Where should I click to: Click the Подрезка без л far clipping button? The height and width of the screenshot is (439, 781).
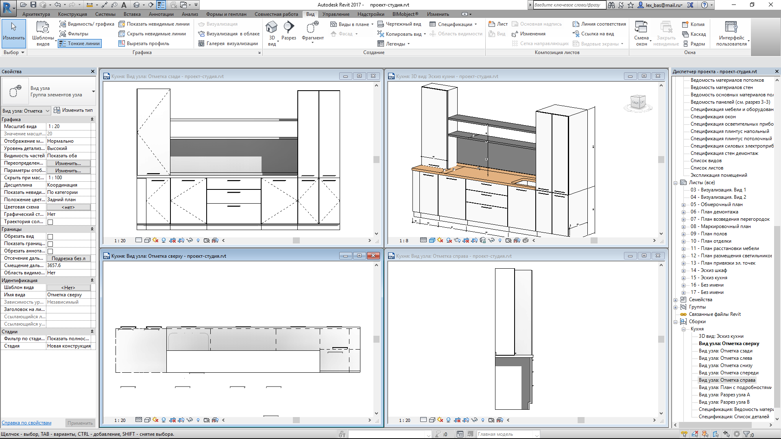point(68,259)
